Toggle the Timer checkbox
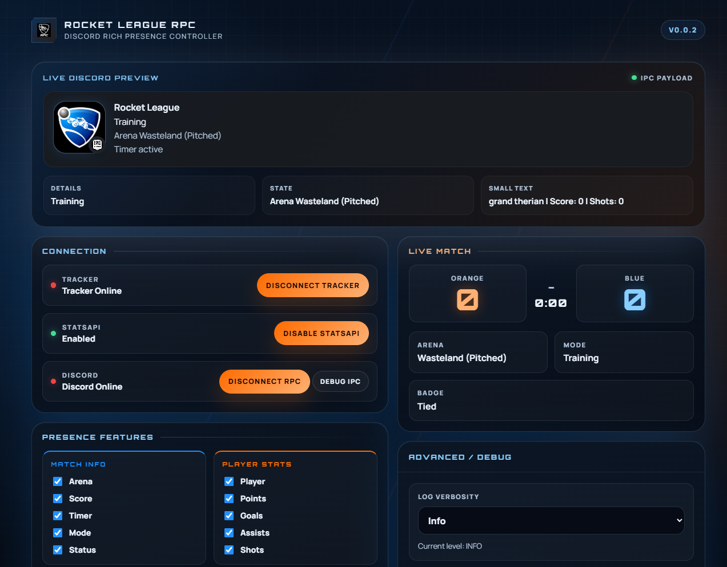Viewport: 727px width, 567px height. click(x=58, y=516)
